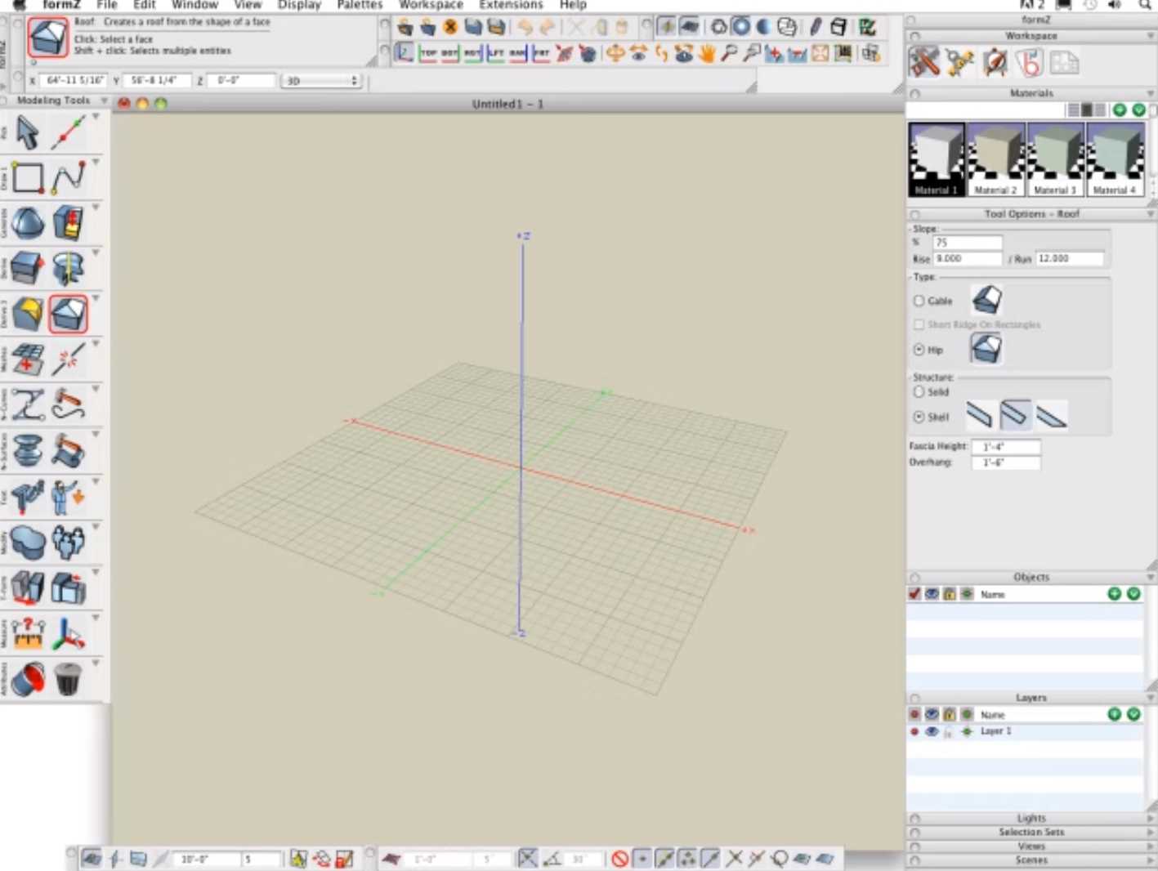The image size is (1158, 871).
Task: Select Material 1 swatch
Action: point(937,159)
